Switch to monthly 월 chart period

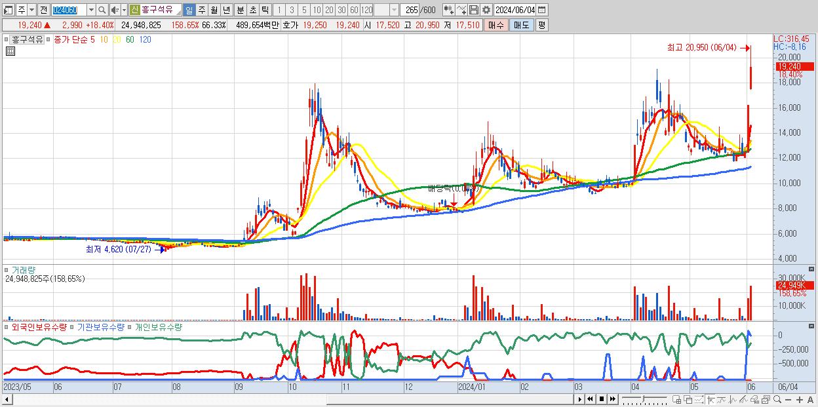pos(214,10)
